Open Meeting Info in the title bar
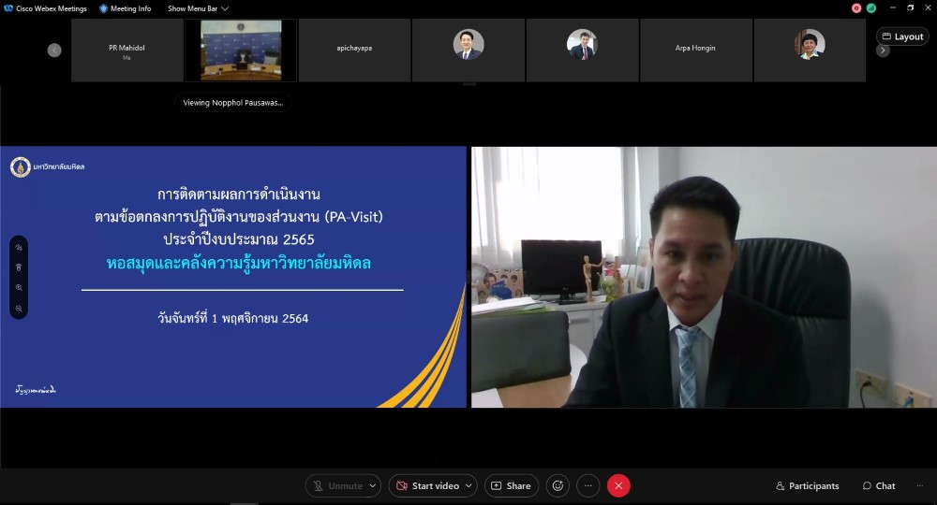The image size is (937, 505). point(125,8)
